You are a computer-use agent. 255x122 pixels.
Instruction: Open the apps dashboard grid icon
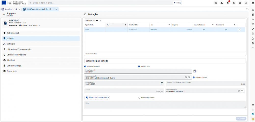coord(216,3)
